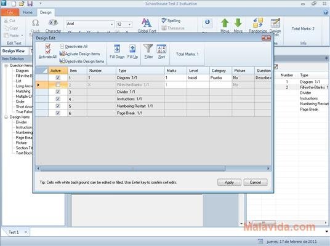Image resolution: width=330 pixels, height=246 pixels.
Task: Close the Test 1 tab
Action: pyautogui.click(x=26, y=232)
